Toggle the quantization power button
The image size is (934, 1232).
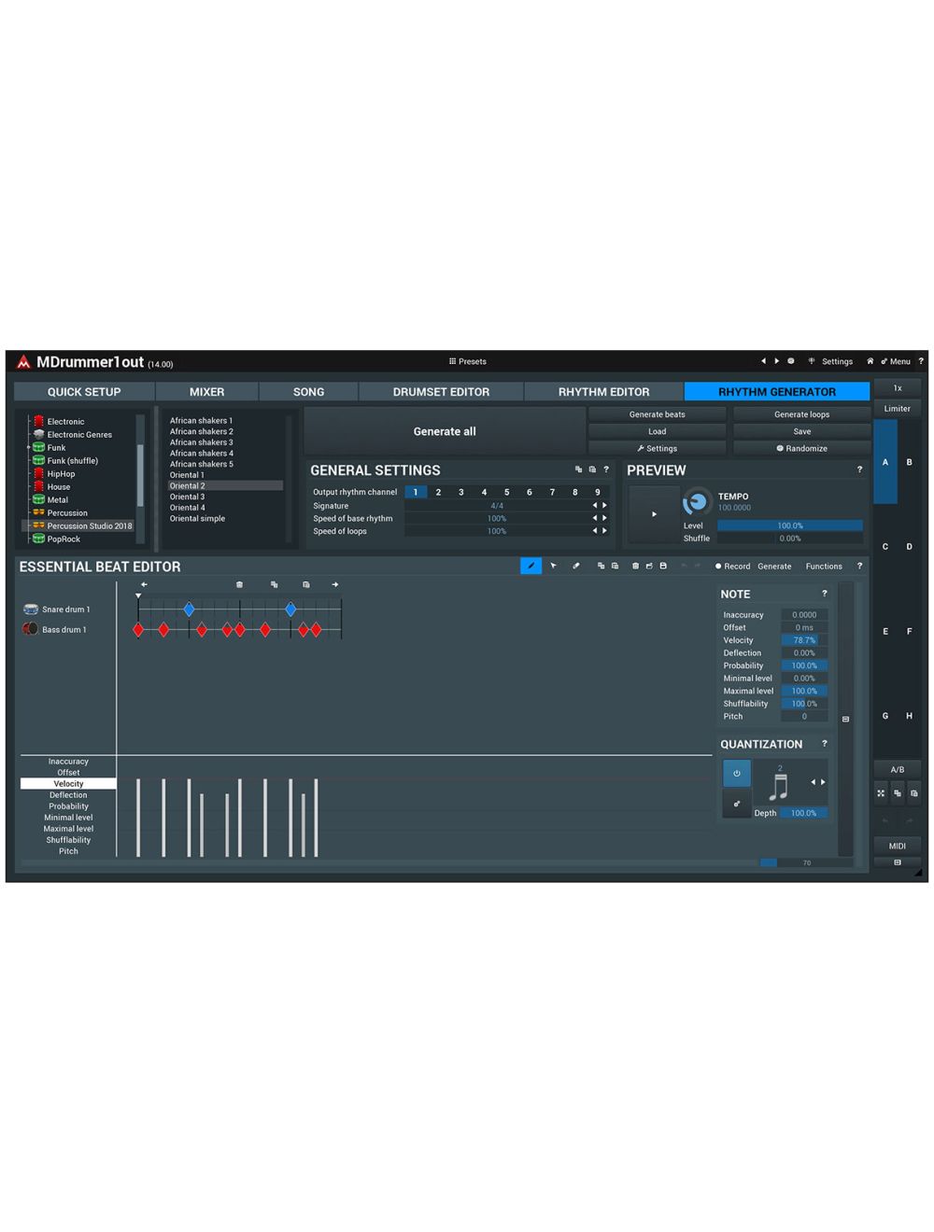click(x=736, y=773)
